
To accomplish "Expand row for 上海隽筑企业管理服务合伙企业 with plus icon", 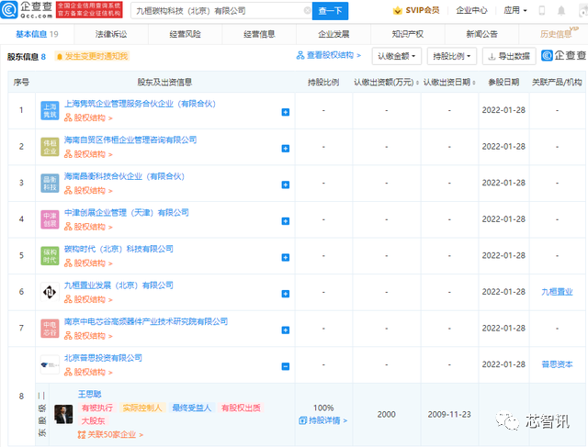I will (x=286, y=112).
